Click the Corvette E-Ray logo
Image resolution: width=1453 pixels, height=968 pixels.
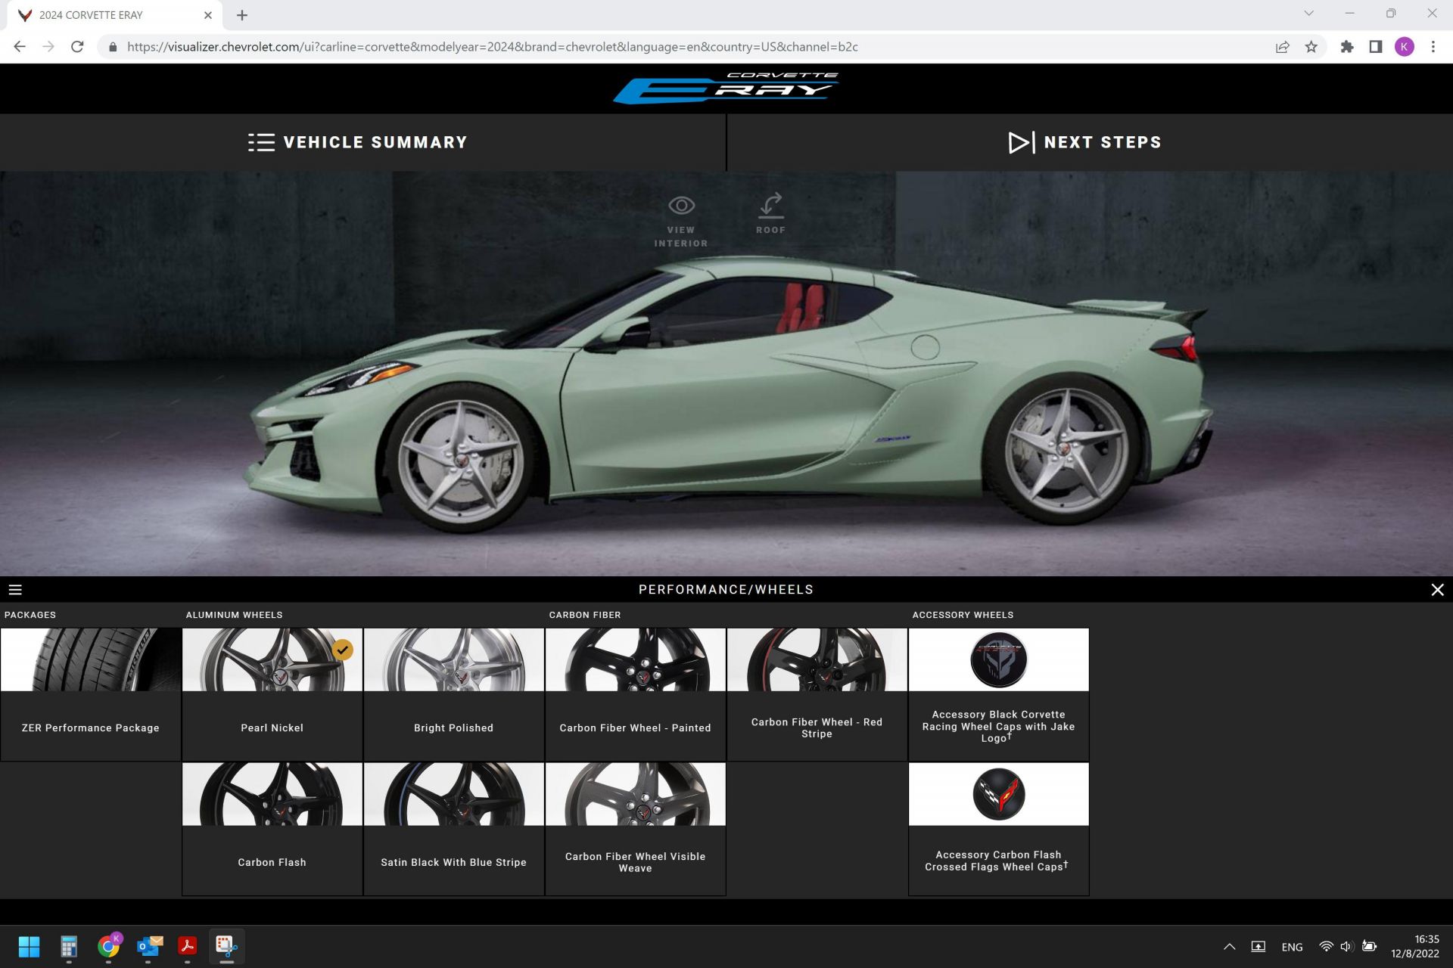[x=726, y=88]
